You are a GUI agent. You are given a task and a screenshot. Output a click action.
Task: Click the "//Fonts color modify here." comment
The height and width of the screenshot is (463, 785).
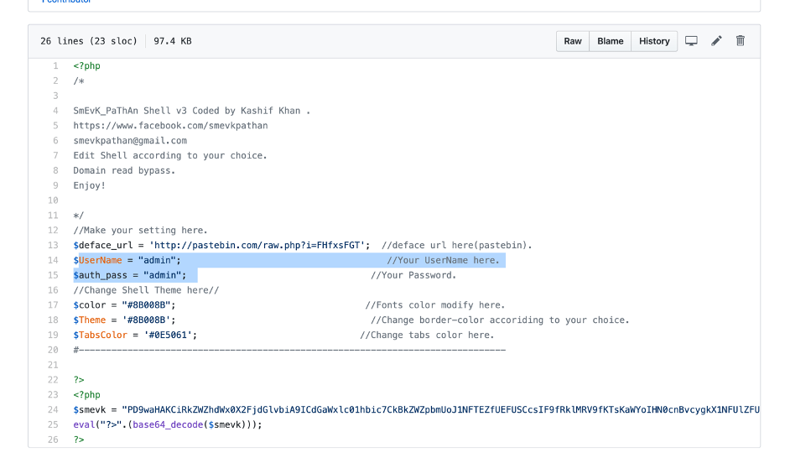tap(435, 304)
